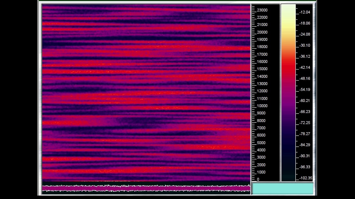Click the -36.12 level scale value
The height and width of the screenshot is (199, 355).
305,56
